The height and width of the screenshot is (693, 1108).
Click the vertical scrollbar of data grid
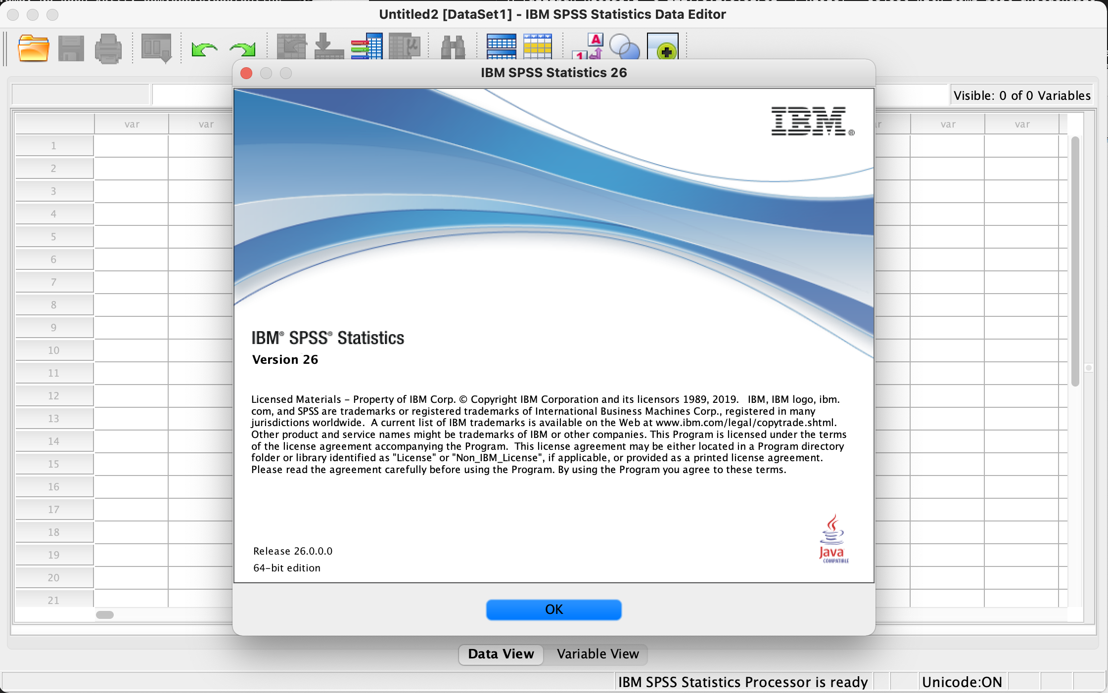[x=1075, y=261]
